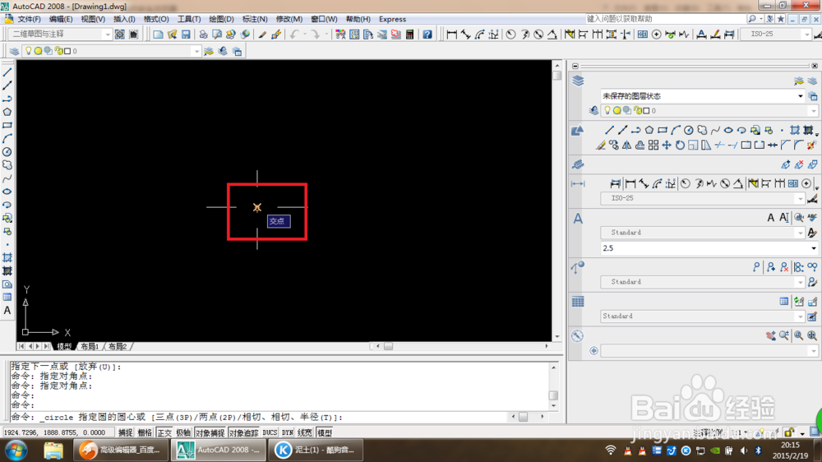
Task: Open the ISO-25 dropdown in dashboard panel
Action: 703,198
